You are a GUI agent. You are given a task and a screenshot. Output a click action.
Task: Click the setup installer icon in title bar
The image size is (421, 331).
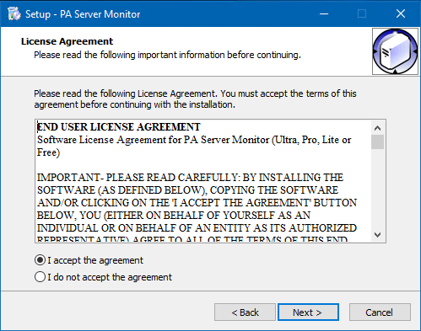[14, 13]
